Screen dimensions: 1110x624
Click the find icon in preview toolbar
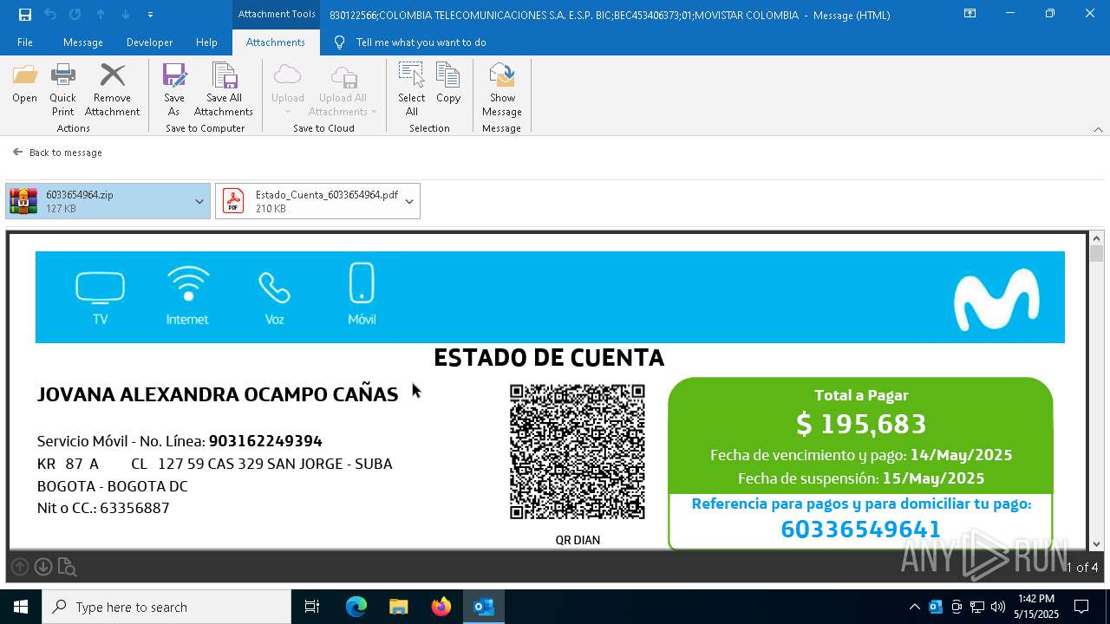[67, 568]
